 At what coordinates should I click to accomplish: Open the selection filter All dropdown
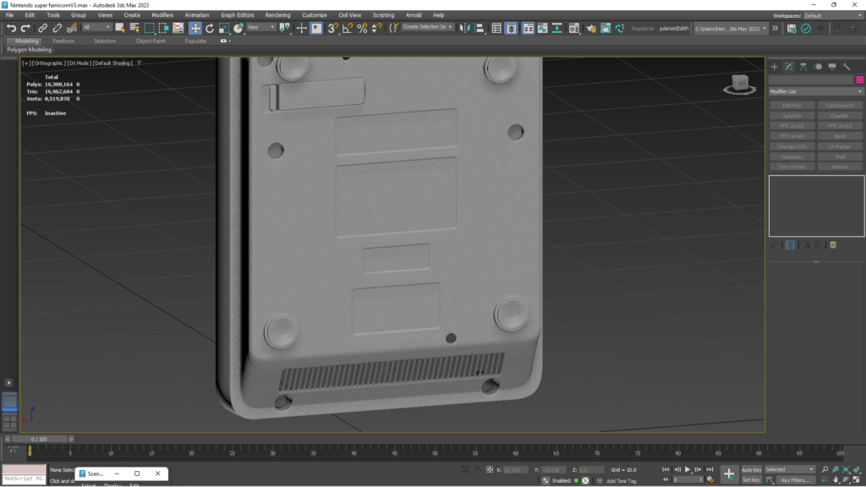click(96, 28)
